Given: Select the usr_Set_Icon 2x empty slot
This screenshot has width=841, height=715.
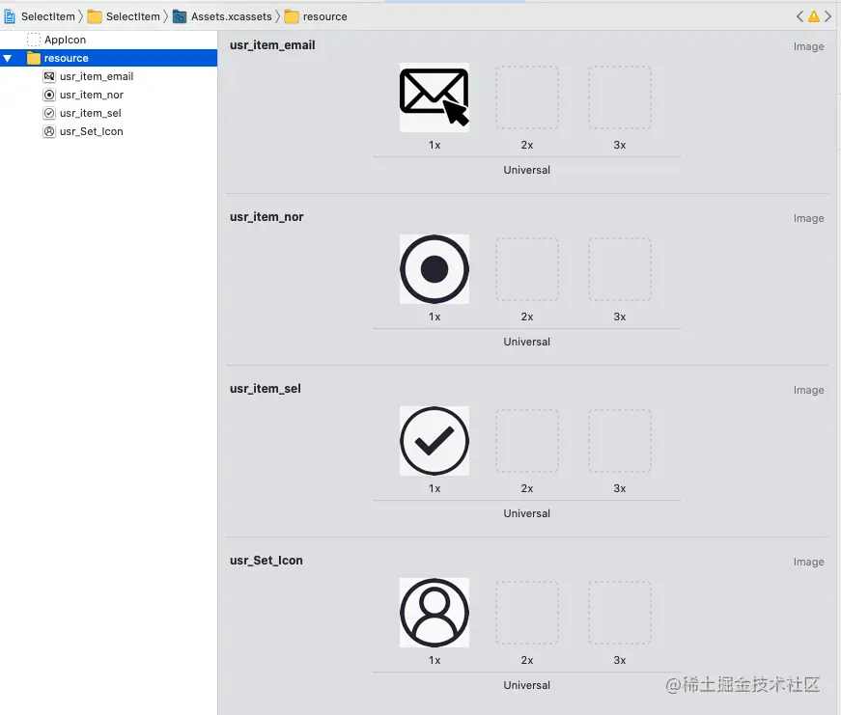Looking at the screenshot, I should tap(527, 613).
